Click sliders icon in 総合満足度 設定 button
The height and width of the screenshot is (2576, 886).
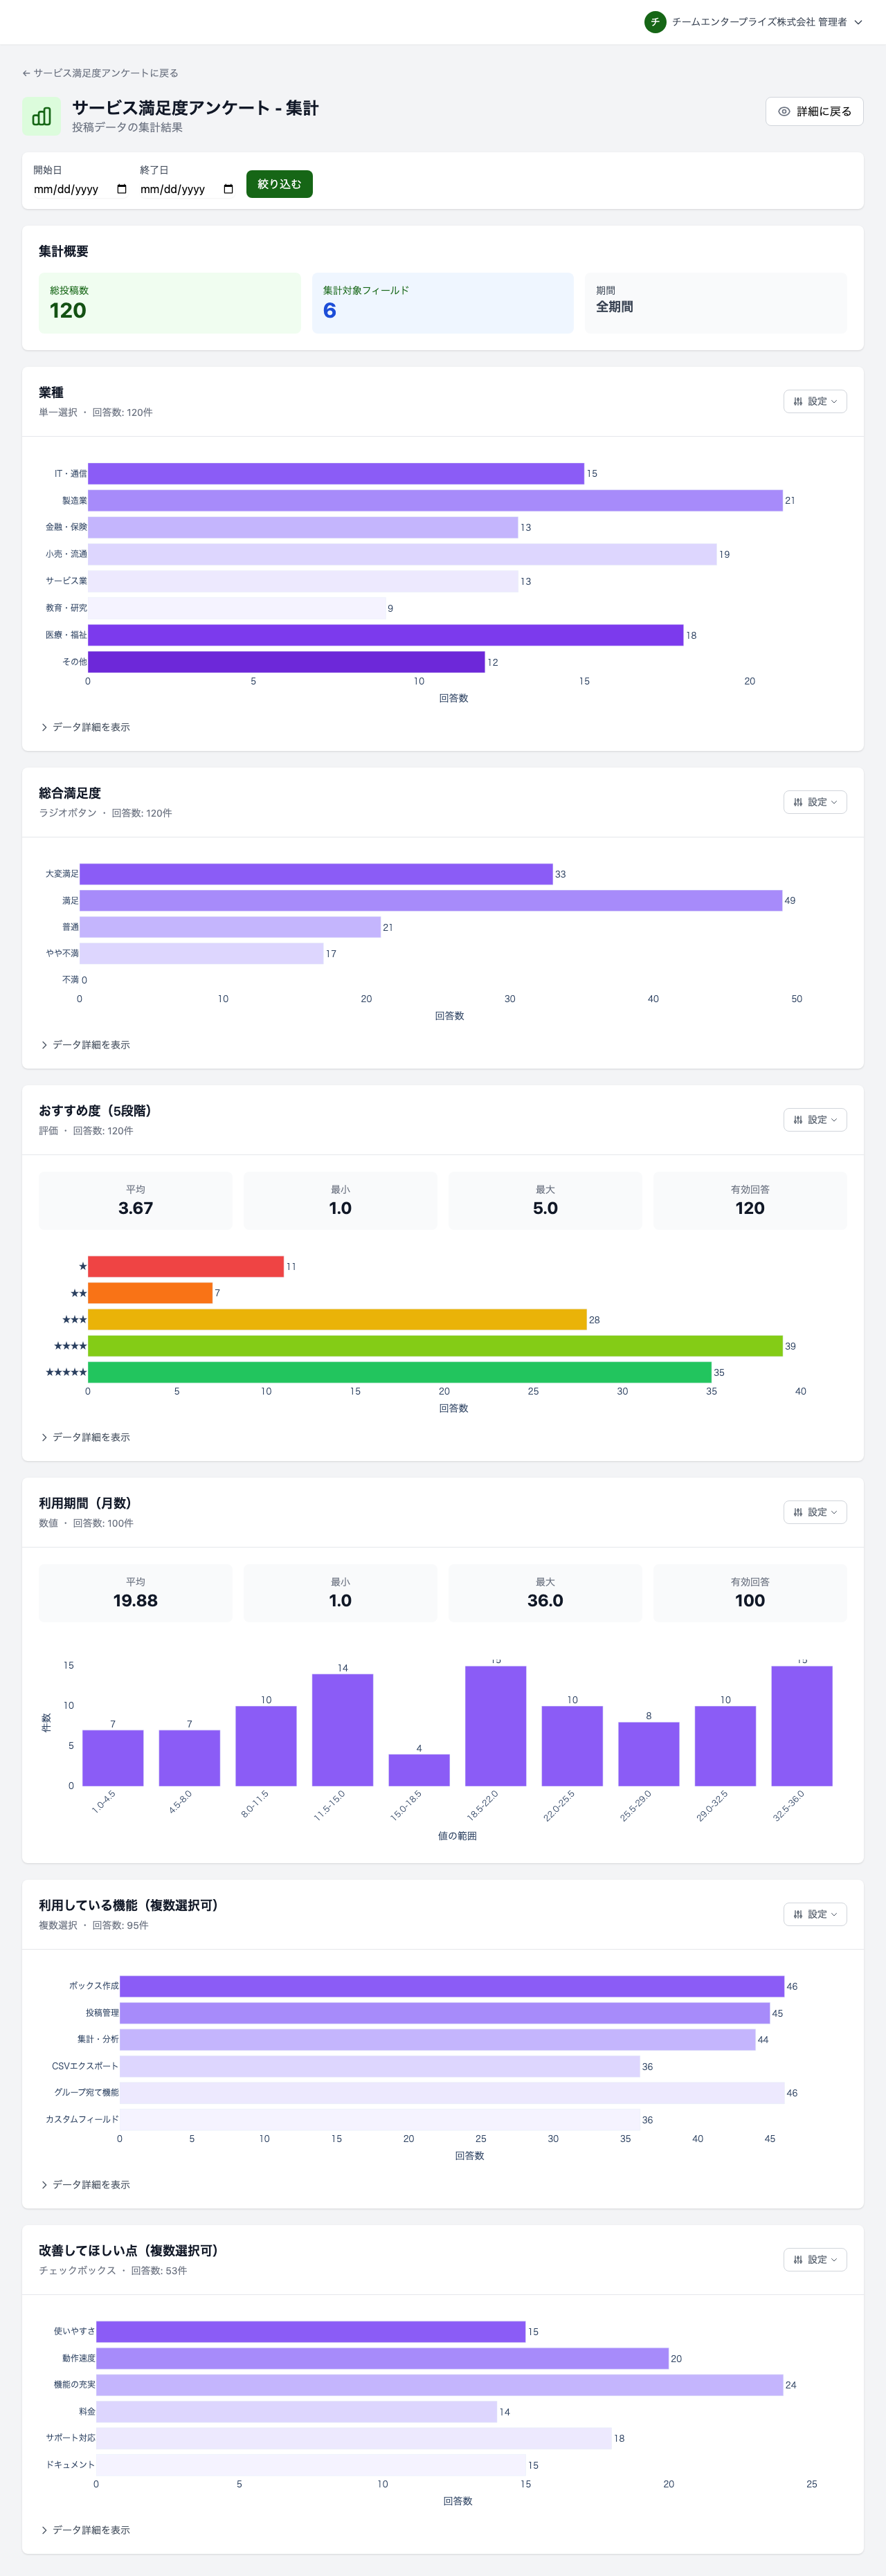(798, 802)
